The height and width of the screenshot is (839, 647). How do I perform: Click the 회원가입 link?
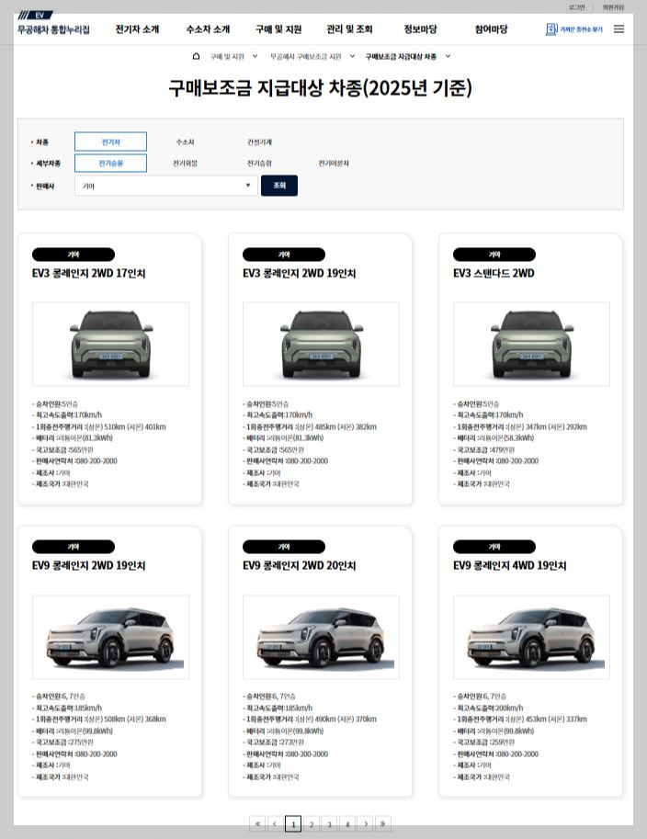tap(613, 7)
